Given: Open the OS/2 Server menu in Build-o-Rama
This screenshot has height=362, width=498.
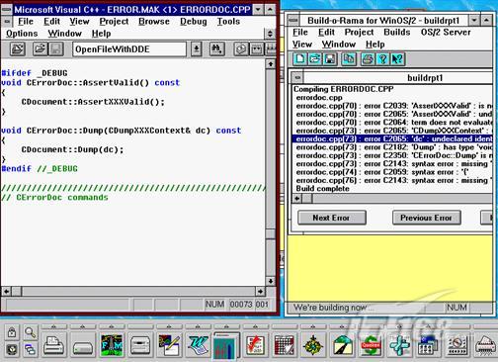Looking at the screenshot, I should point(446,33).
